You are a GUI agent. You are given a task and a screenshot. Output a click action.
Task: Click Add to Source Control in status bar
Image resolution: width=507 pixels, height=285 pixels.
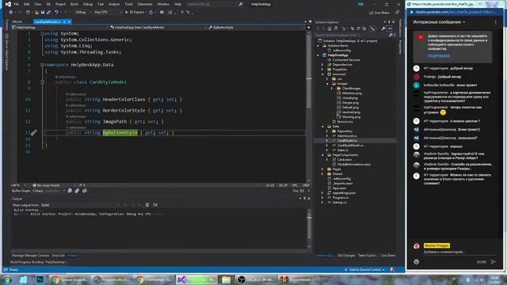[x=364, y=269]
